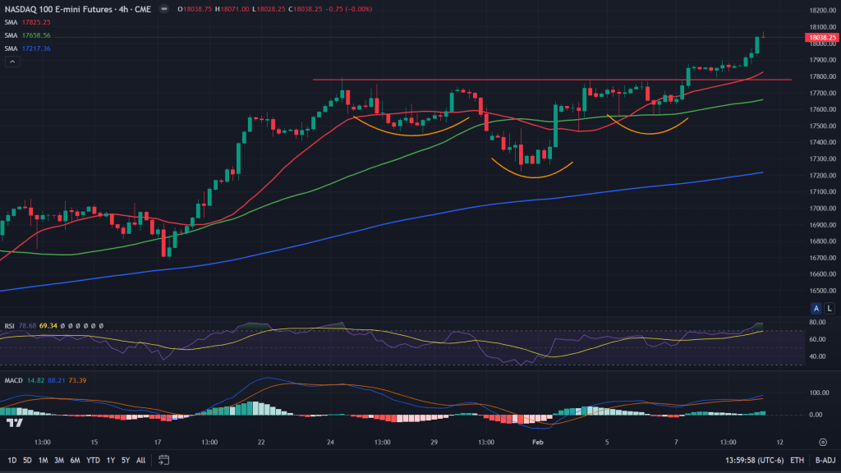Select the RSI indicator label

[x=10, y=325]
